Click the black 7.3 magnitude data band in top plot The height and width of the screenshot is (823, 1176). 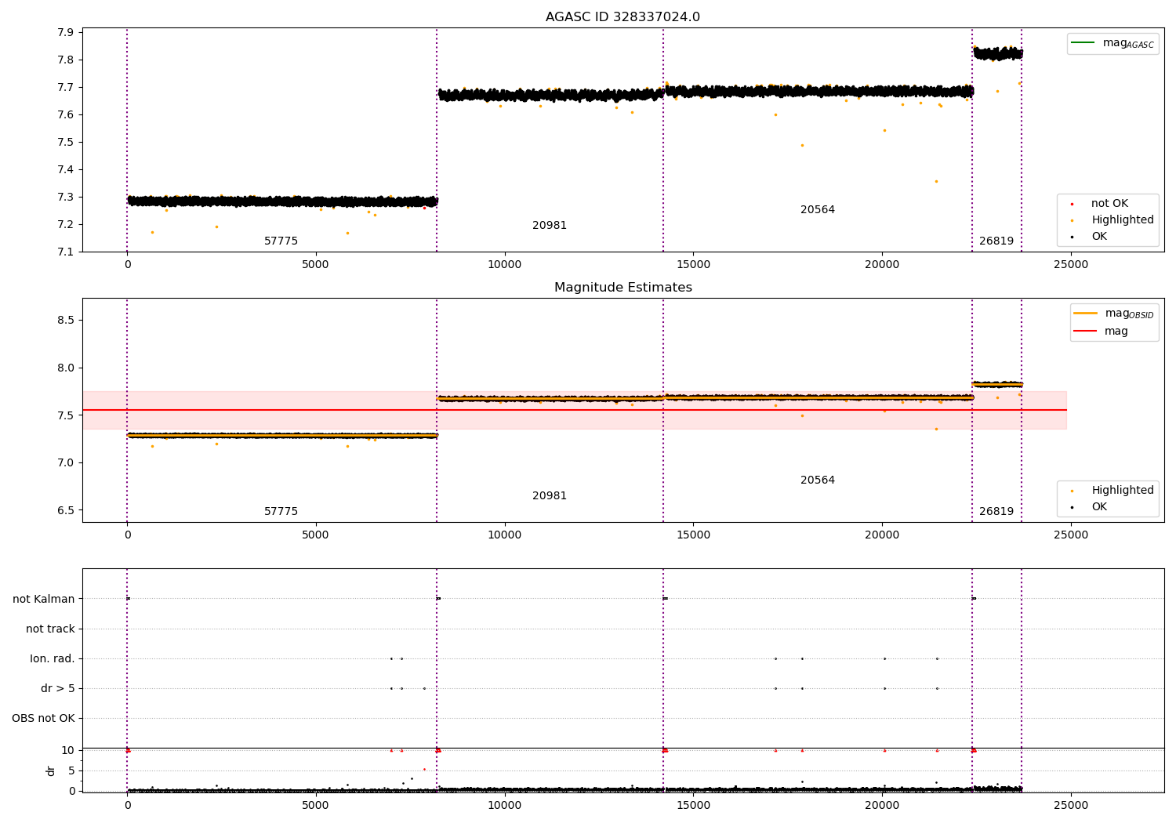coord(282,201)
